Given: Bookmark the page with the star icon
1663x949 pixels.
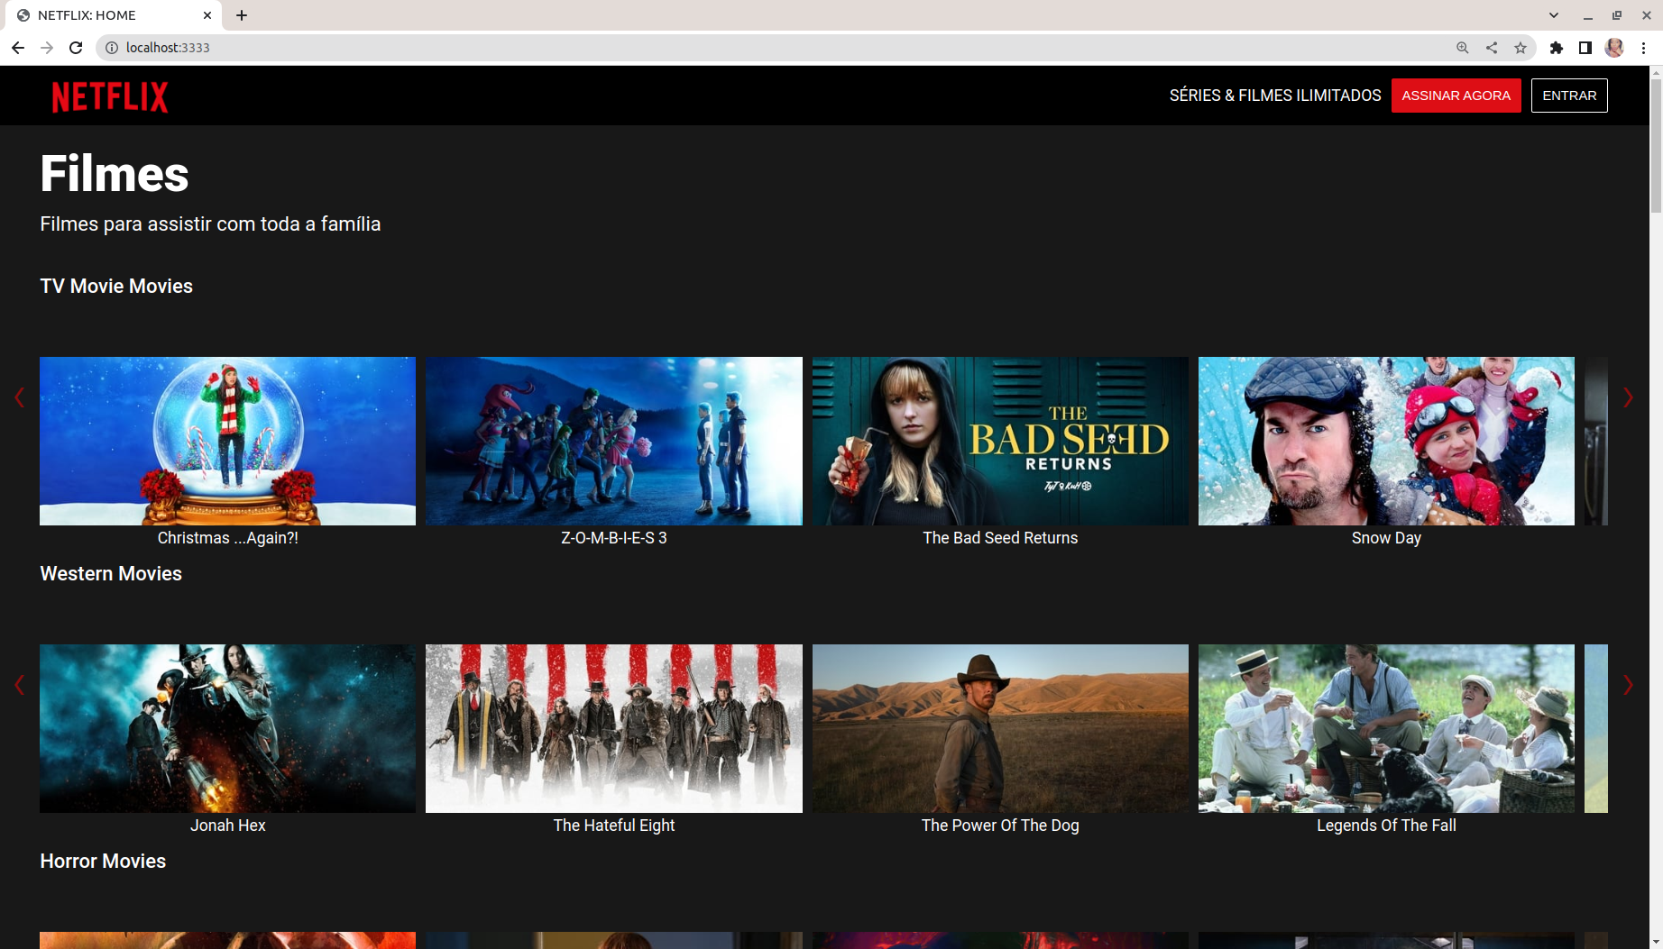Looking at the screenshot, I should tap(1521, 48).
